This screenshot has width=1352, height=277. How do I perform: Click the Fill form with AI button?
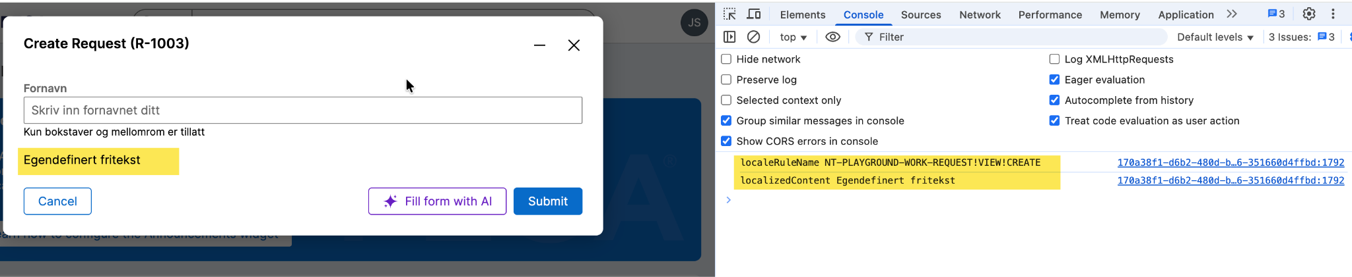[x=437, y=201]
